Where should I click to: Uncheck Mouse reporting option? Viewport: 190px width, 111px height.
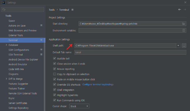point(55,69)
